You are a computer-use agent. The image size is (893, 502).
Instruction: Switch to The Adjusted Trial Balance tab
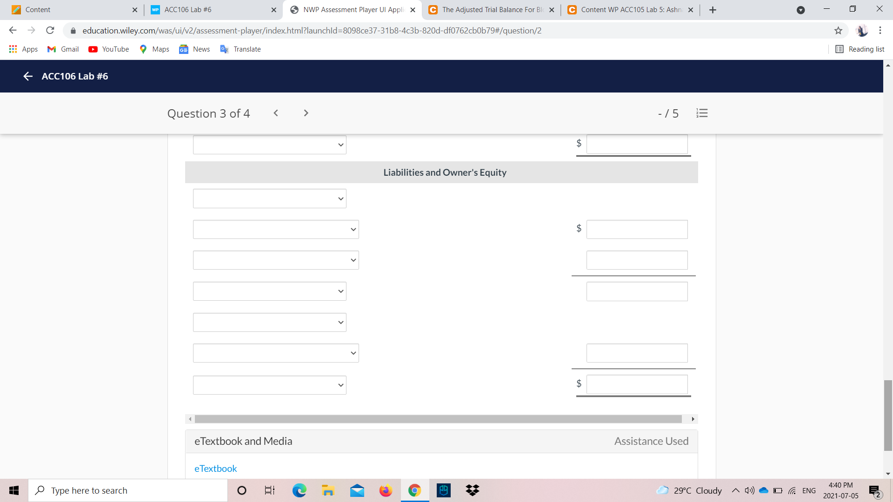click(x=492, y=10)
